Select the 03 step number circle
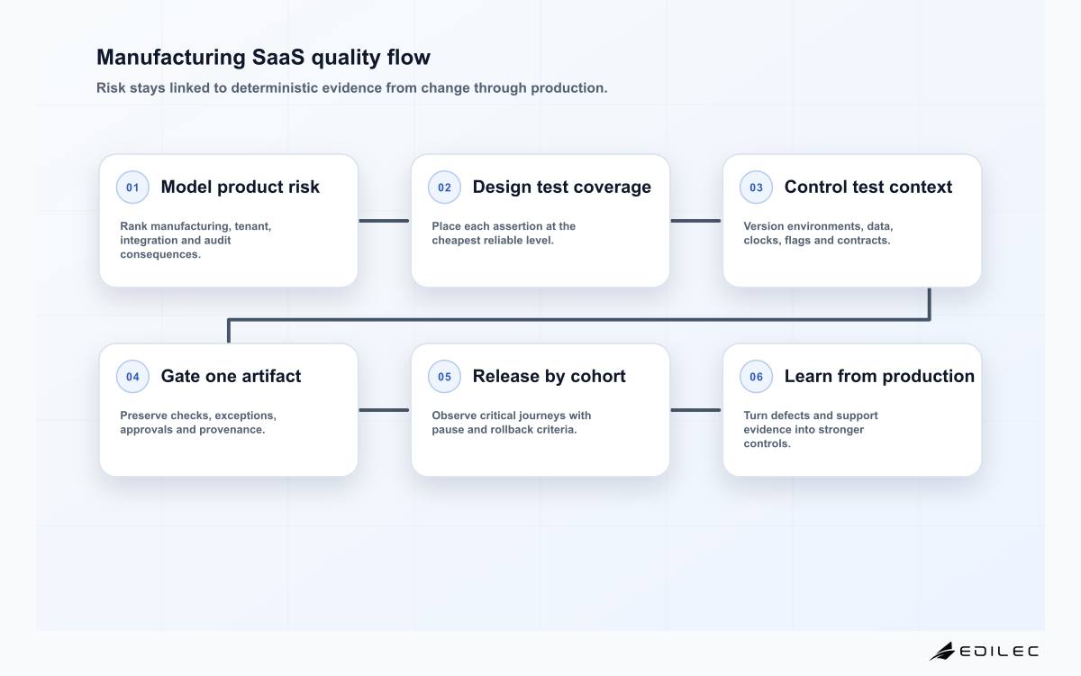Image resolution: width=1081 pixels, height=676 pixels. pos(756,187)
